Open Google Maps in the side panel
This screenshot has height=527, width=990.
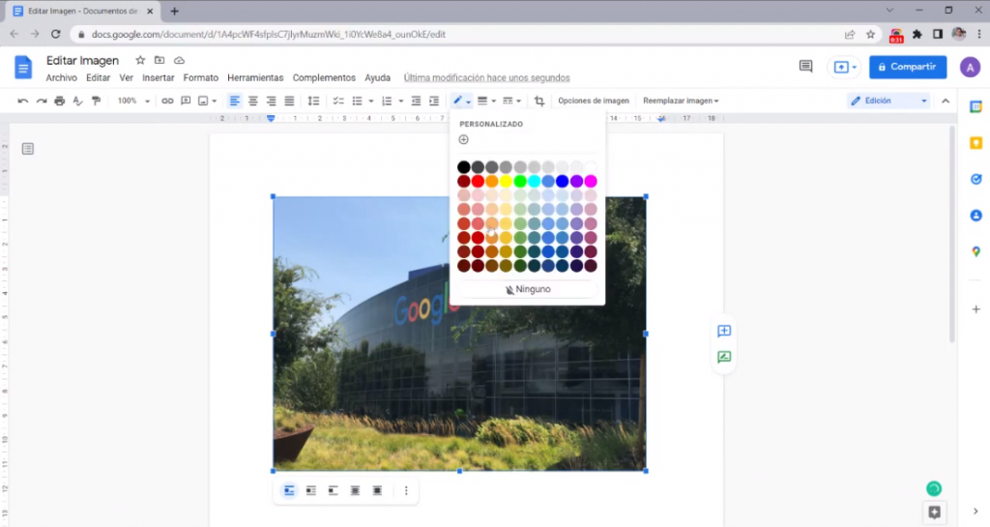tap(975, 251)
